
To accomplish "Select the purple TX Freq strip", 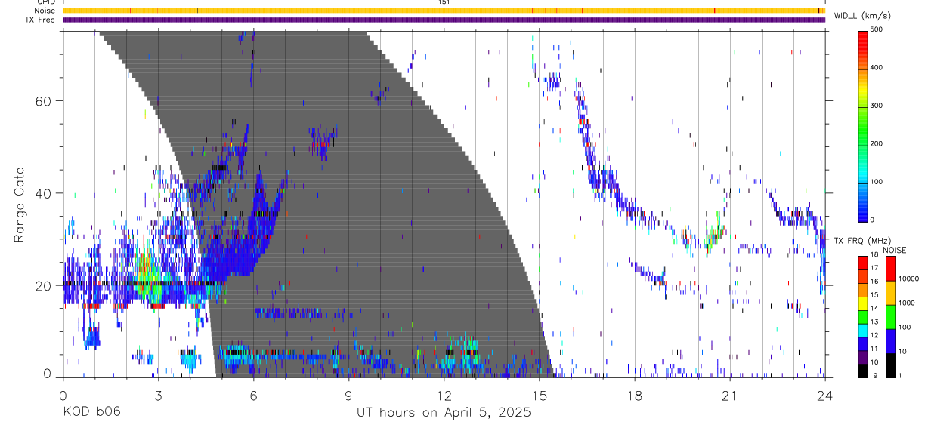I will coord(444,20).
